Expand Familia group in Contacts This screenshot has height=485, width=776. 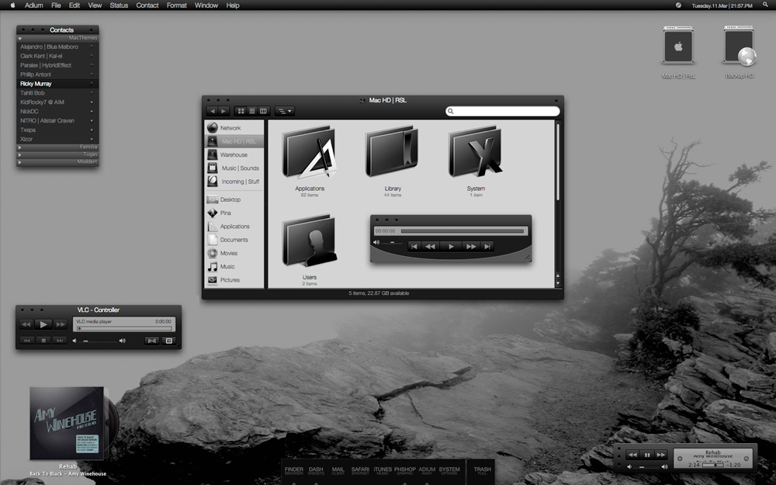(x=20, y=147)
